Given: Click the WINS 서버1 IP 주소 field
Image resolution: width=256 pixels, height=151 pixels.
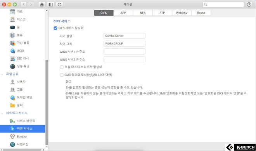Looking at the screenshot, I should point(125,51).
